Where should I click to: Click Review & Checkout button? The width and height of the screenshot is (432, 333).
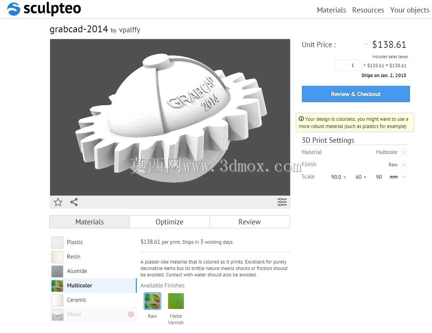point(356,94)
